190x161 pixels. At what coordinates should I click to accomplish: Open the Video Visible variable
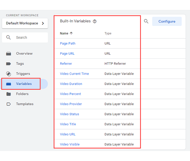click(70, 144)
